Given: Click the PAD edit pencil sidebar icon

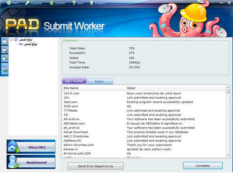Looking at the screenshot, I should [5, 41].
